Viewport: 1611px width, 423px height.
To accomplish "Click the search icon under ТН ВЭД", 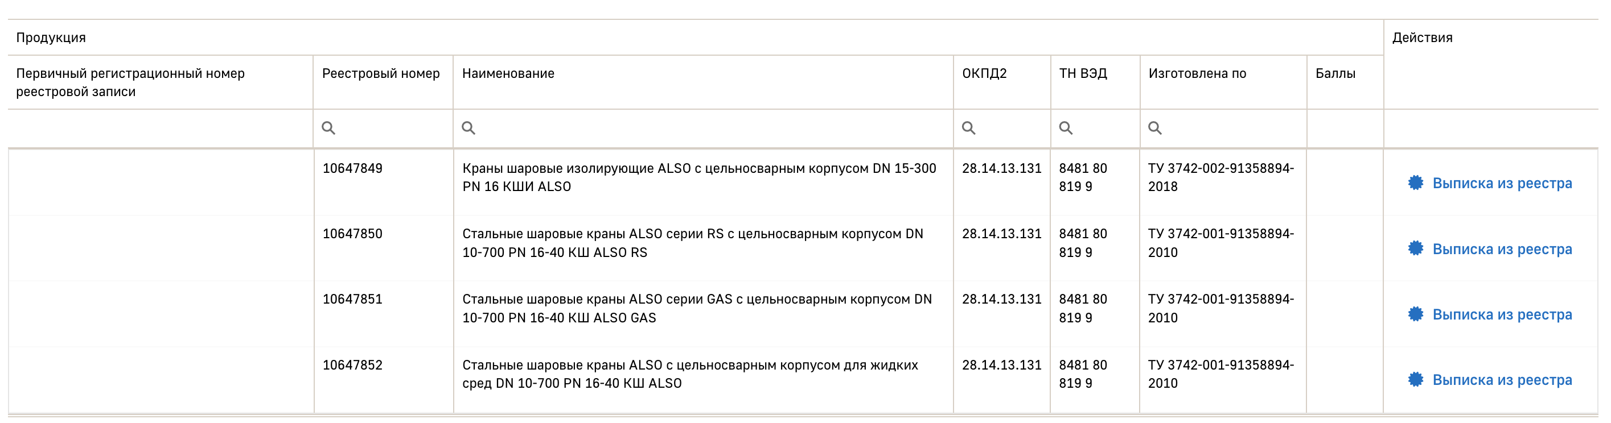I will [x=1066, y=128].
